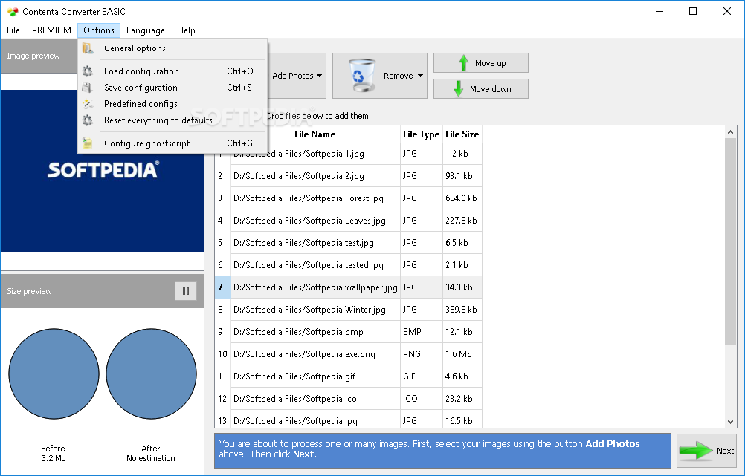The height and width of the screenshot is (476, 745).
Task: Select row Softpedia Forest.jpg
Action: [348, 198]
